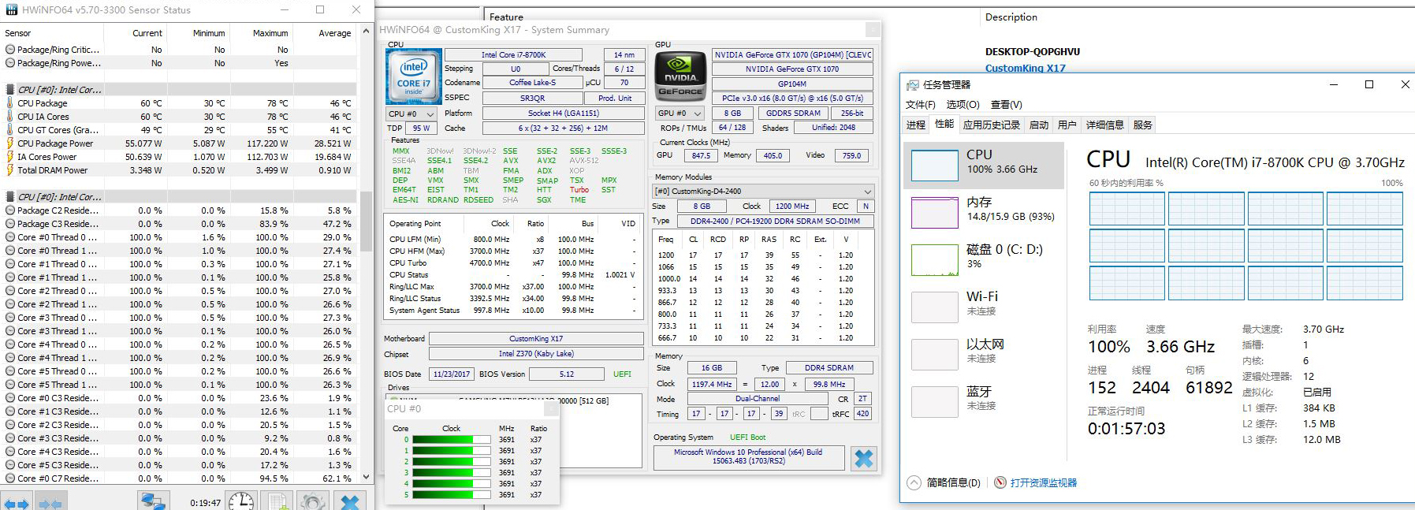Click blue X button in System Summary
1415x510 pixels.
click(x=864, y=459)
